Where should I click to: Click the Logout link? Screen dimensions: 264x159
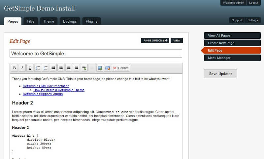point(253,3)
